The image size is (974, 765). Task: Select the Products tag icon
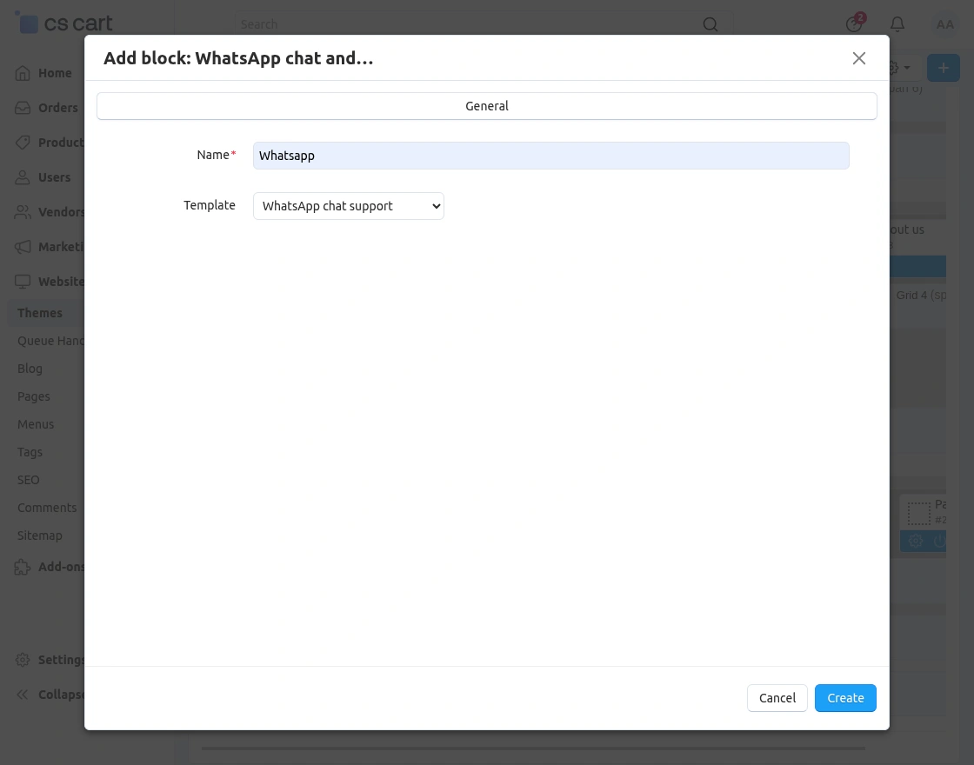23,143
